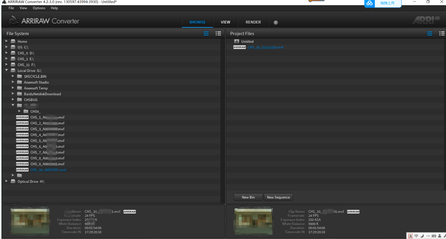
Task: Switch File System panel to list view
Action: 206,34
